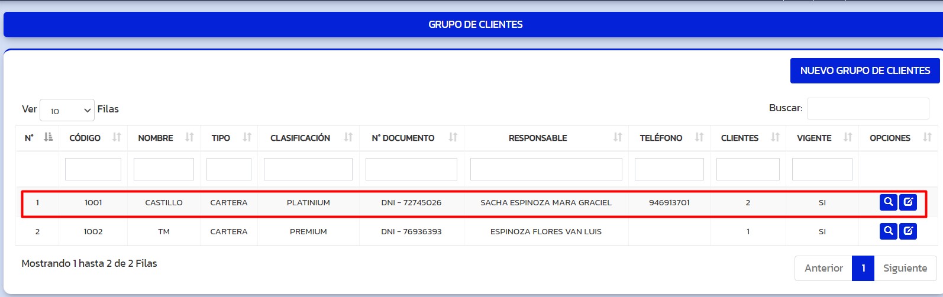Sort by CLASIFICACIÓN column arrows
943x297 pixels.
348,137
